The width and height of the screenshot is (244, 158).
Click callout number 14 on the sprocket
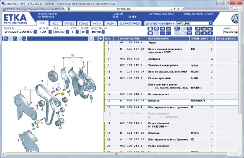point(54,67)
